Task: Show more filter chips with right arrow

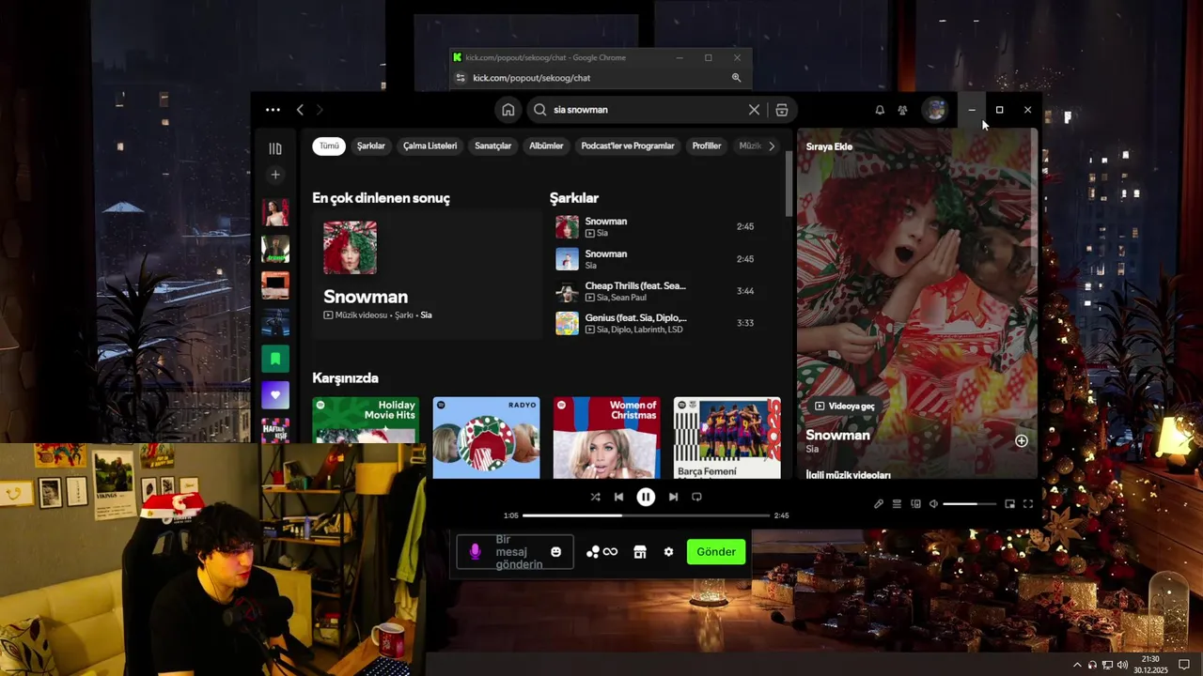Action: [772, 146]
